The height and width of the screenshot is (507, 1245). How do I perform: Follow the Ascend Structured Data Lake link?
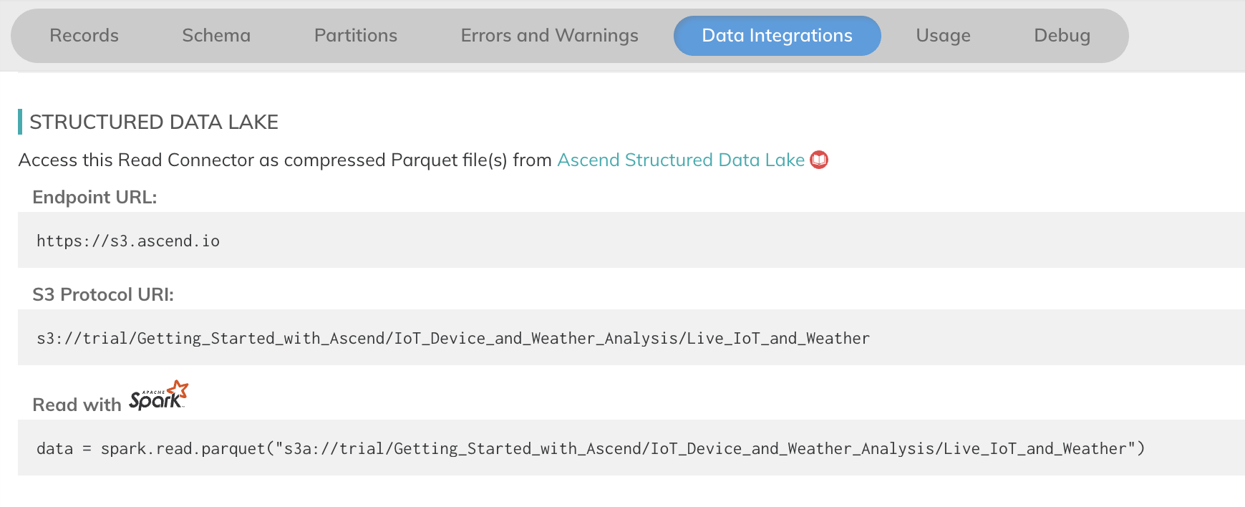(681, 160)
